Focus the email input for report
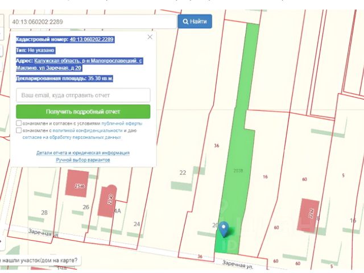This screenshot has width=364, height=273. [83, 95]
